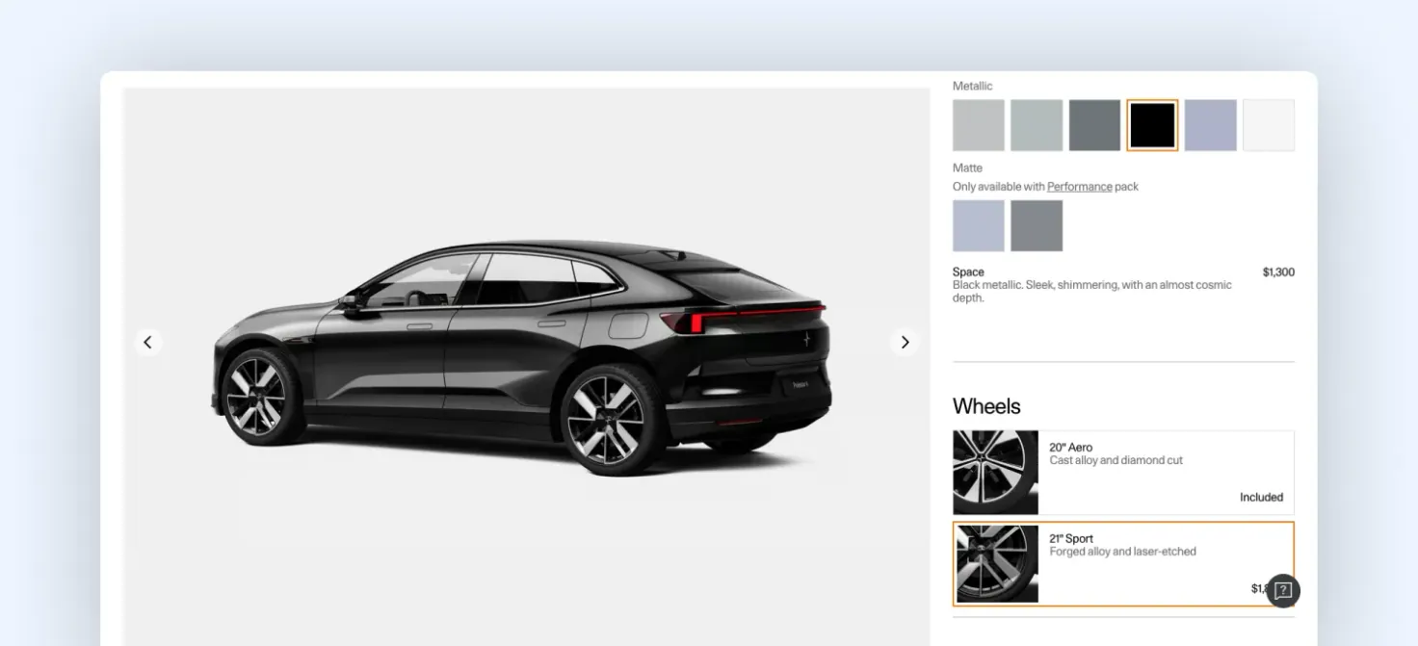Click the 21" Sport wheel thumbnail image
This screenshot has height=646, width=1418.
(997, 564)
